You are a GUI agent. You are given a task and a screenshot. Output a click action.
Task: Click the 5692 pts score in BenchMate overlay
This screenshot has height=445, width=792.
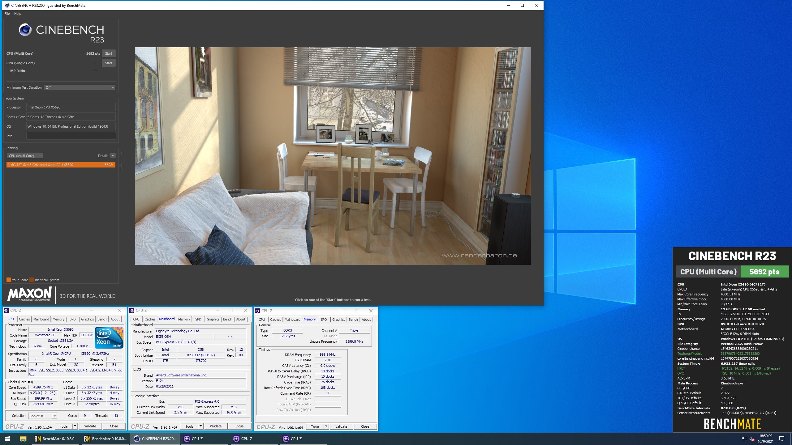[764, 272]
